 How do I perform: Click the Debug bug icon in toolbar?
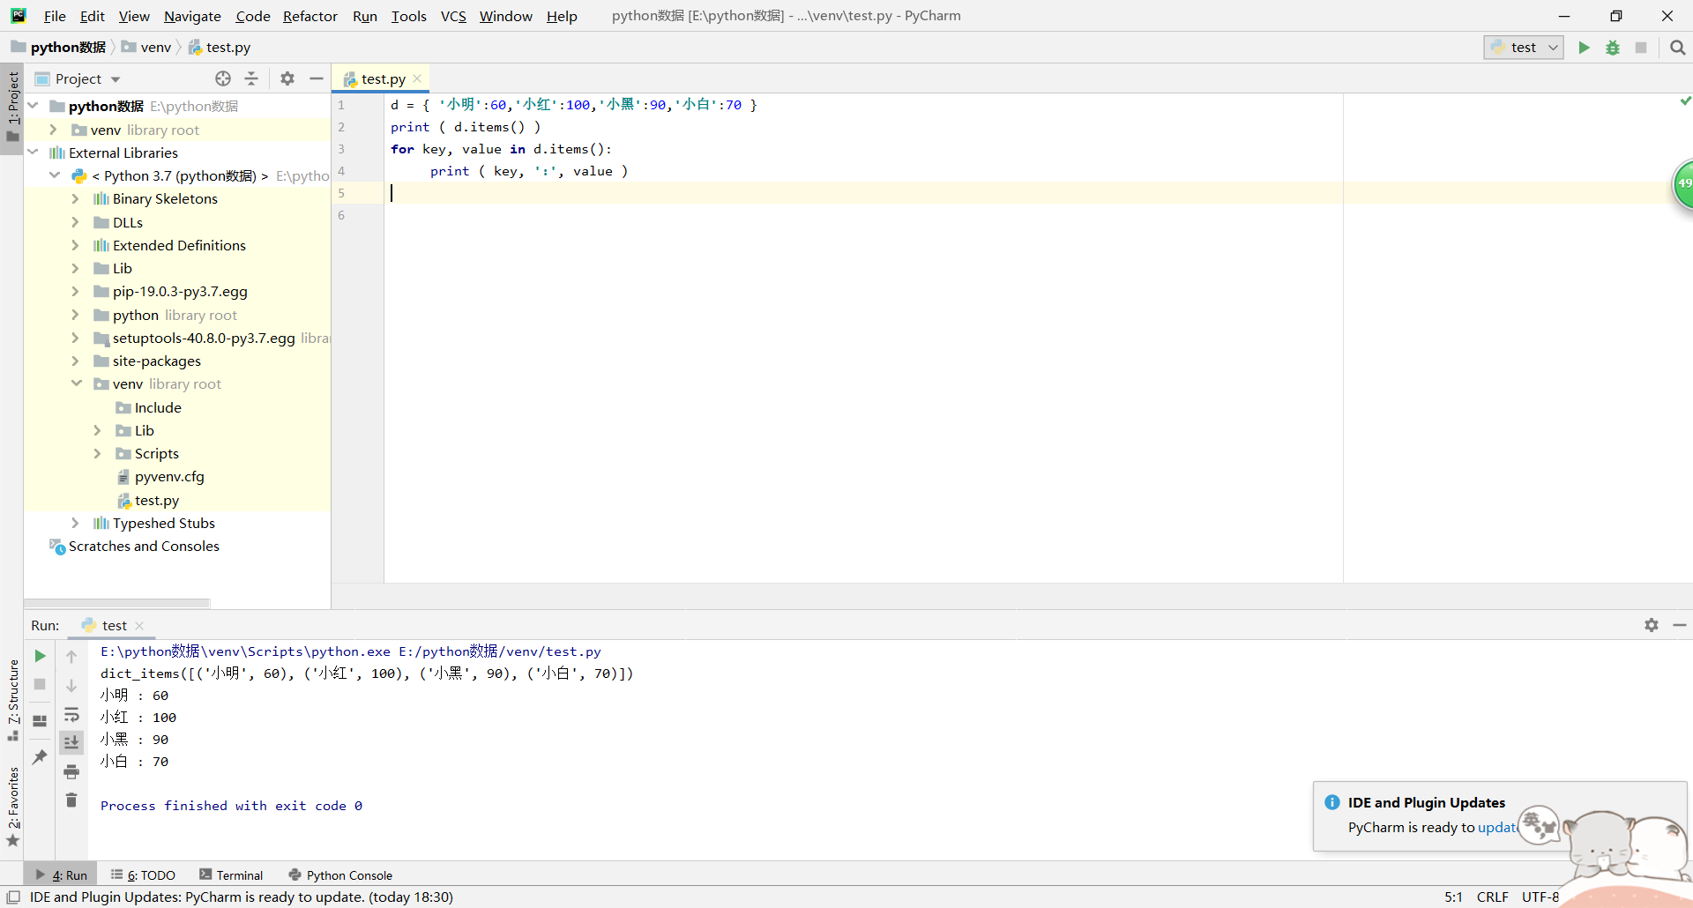coord(1613,48)
